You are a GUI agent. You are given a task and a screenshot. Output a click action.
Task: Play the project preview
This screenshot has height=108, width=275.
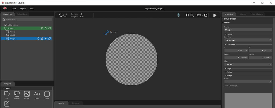tap(215, 15)
